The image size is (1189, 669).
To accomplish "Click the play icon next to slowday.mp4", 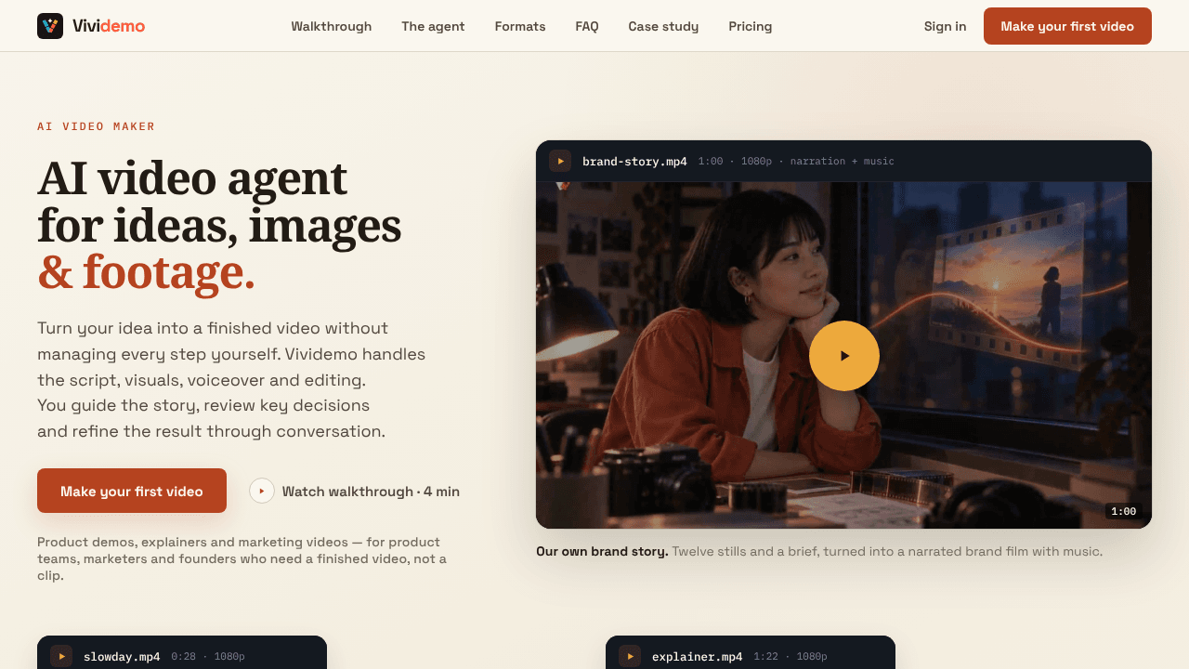I will tap(61, 656).
